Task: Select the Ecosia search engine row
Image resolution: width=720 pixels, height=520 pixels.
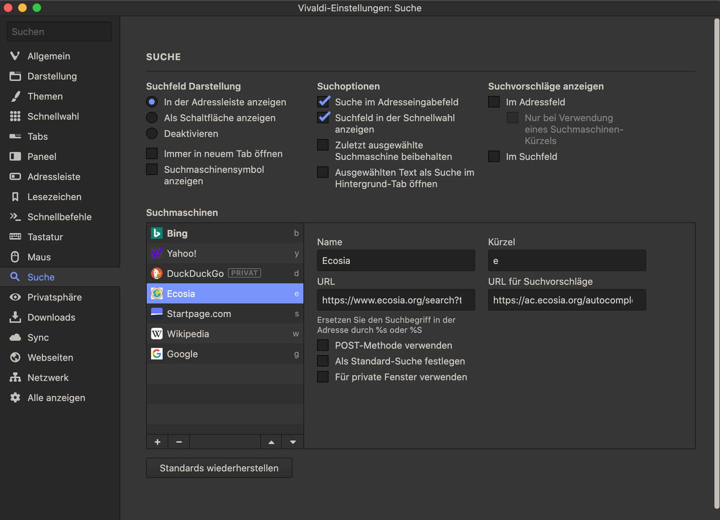Action: (x=225, y=293)
